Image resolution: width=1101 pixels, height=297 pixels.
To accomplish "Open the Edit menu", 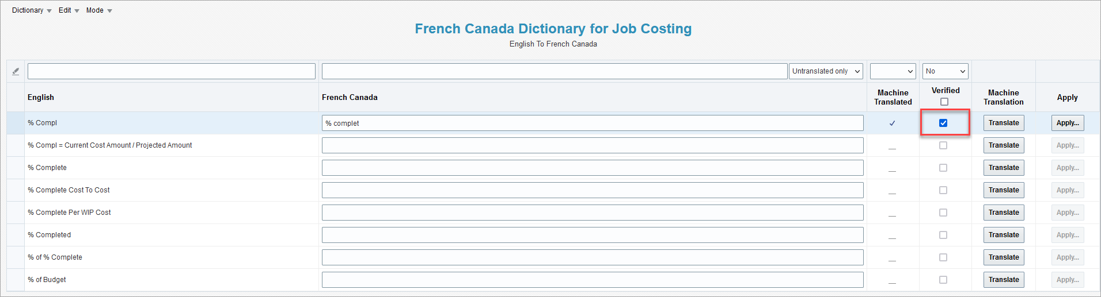I will coord(69,10).
